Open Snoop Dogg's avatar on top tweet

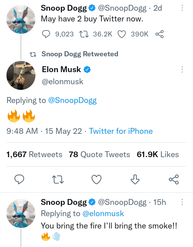(21, 19)
